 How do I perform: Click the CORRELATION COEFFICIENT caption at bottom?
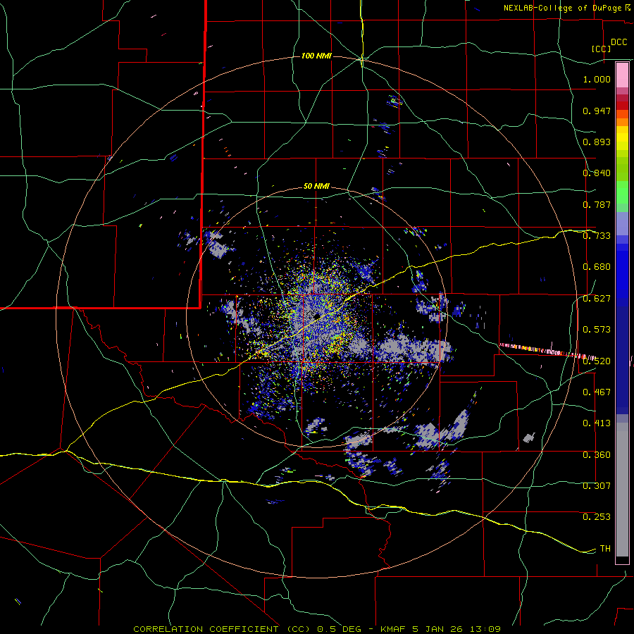click(x=317, y=629)
